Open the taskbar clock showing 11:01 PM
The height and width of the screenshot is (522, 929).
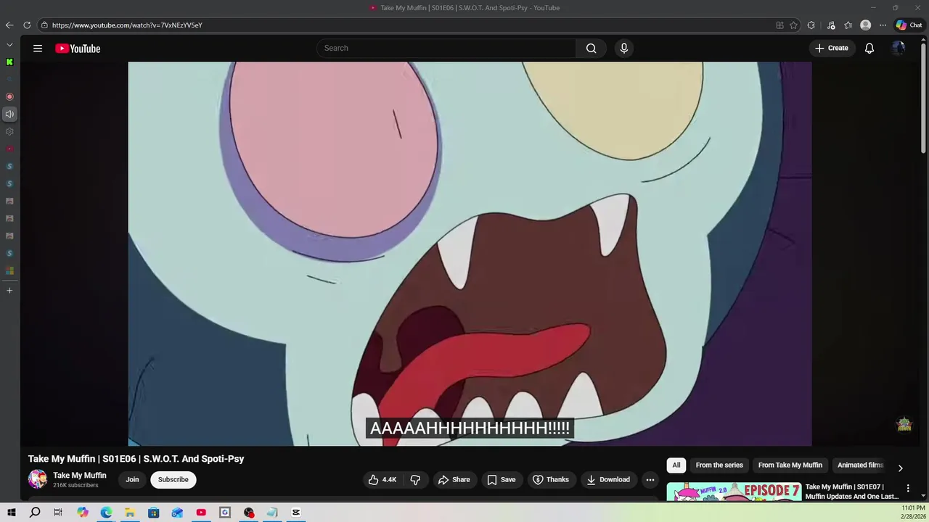coord(913,513)
